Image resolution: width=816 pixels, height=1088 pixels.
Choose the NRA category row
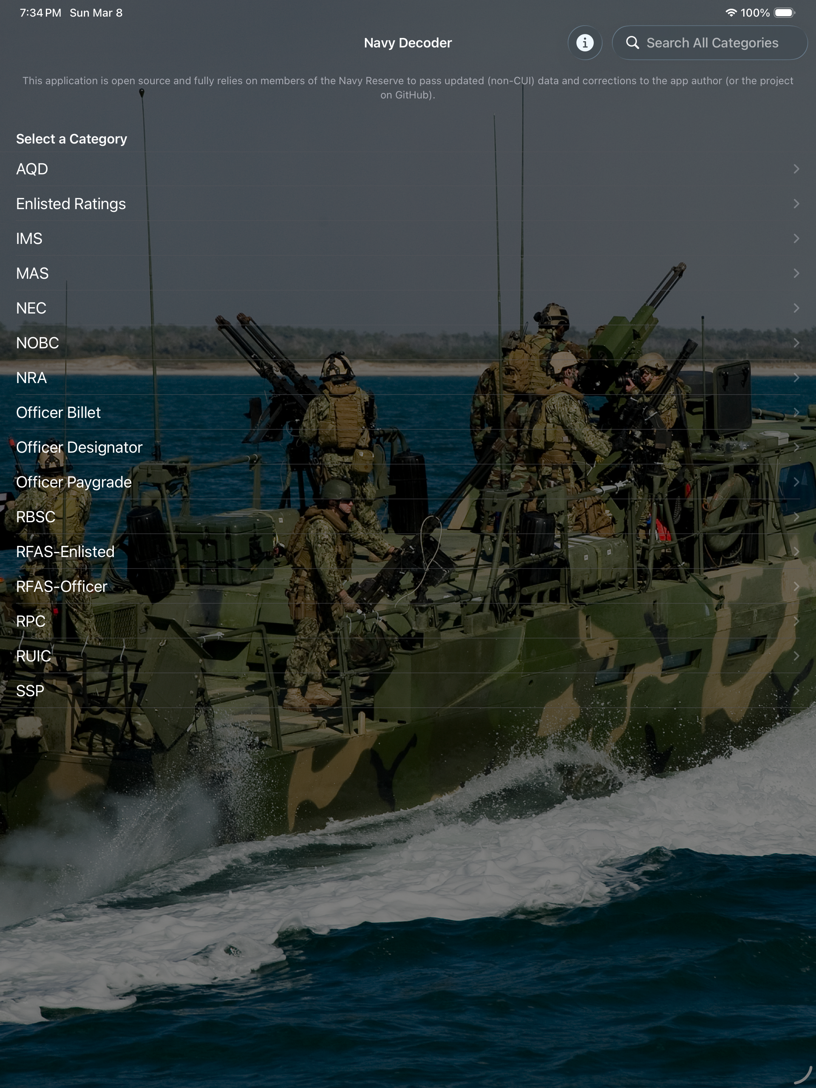click(x=408, y=378)
